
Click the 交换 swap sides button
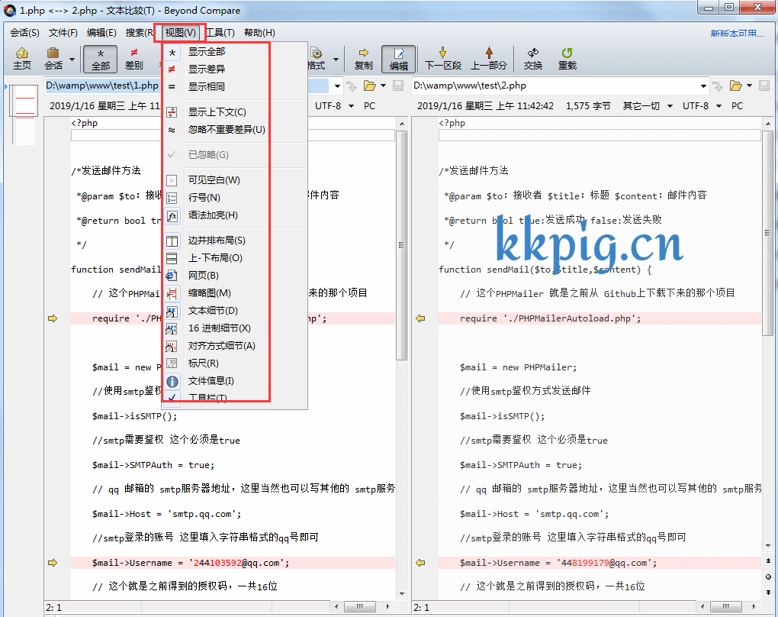coord(533,59)
